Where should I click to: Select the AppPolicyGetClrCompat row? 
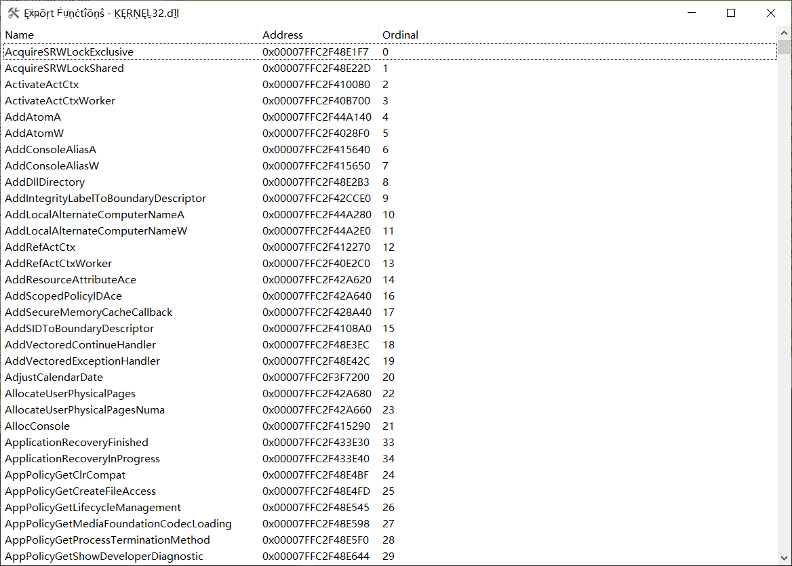pos(390,474)
